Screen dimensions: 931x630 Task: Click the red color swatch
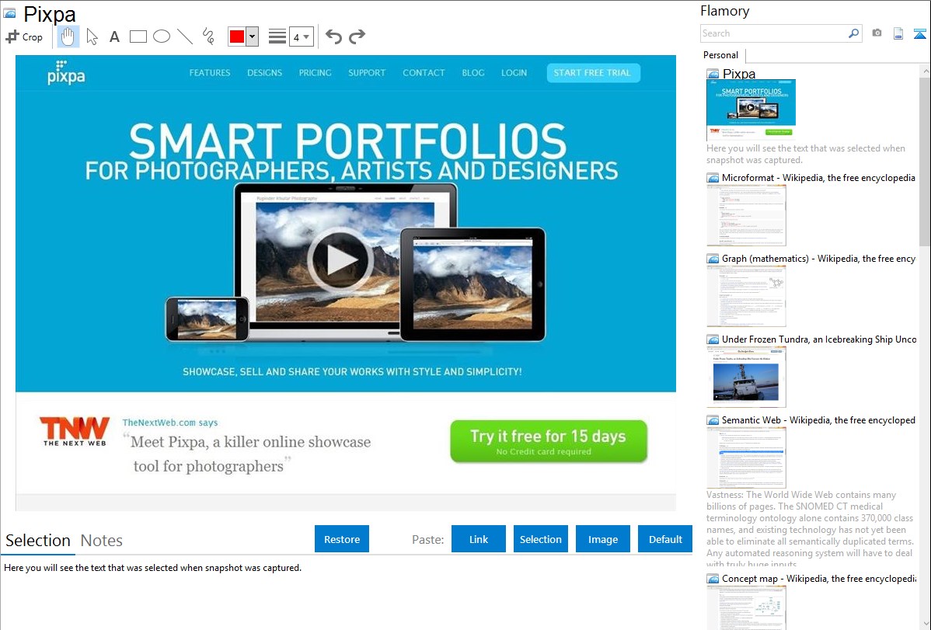pyautogui.click(x=237, y=37)
